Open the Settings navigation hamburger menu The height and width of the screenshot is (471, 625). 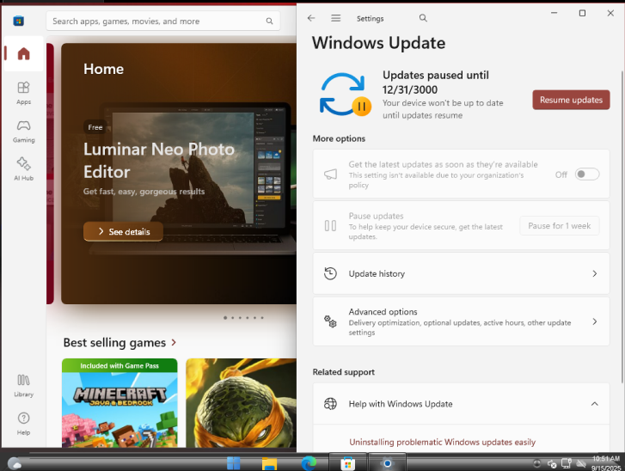[336, 18]
